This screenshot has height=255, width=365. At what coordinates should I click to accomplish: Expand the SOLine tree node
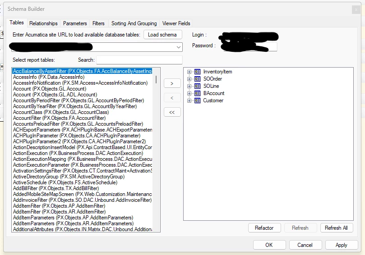pyautogui.click(x=189, y=86)
